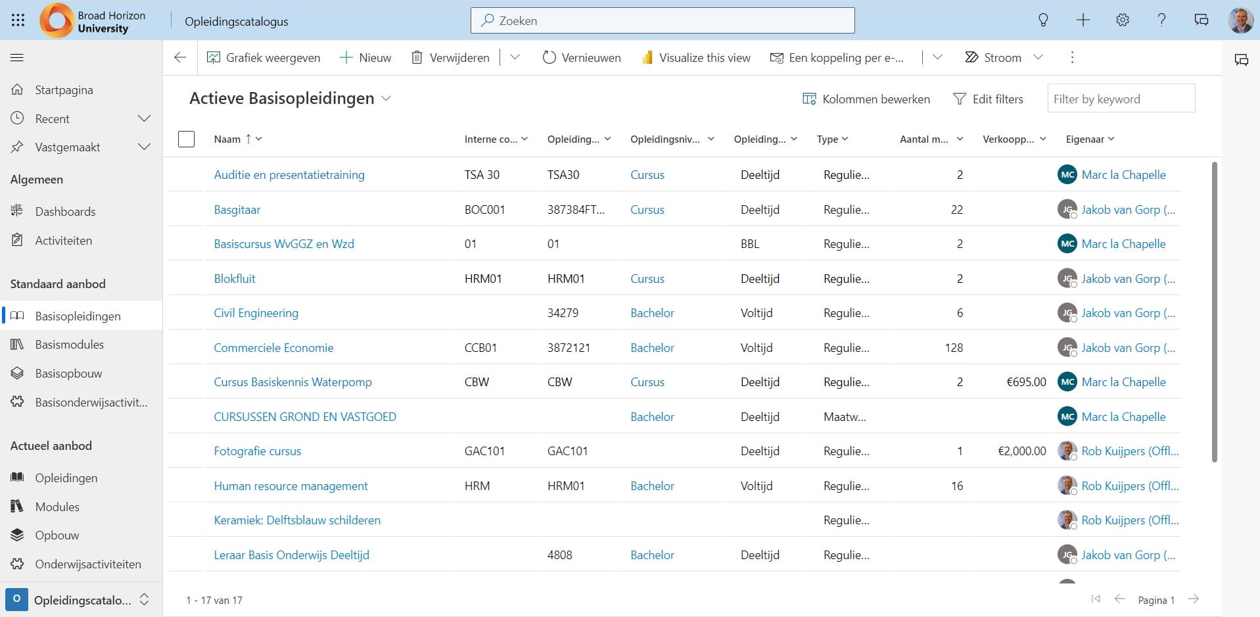Click Edit filters
Screen dimensions: 1260x617
[988, 99]
